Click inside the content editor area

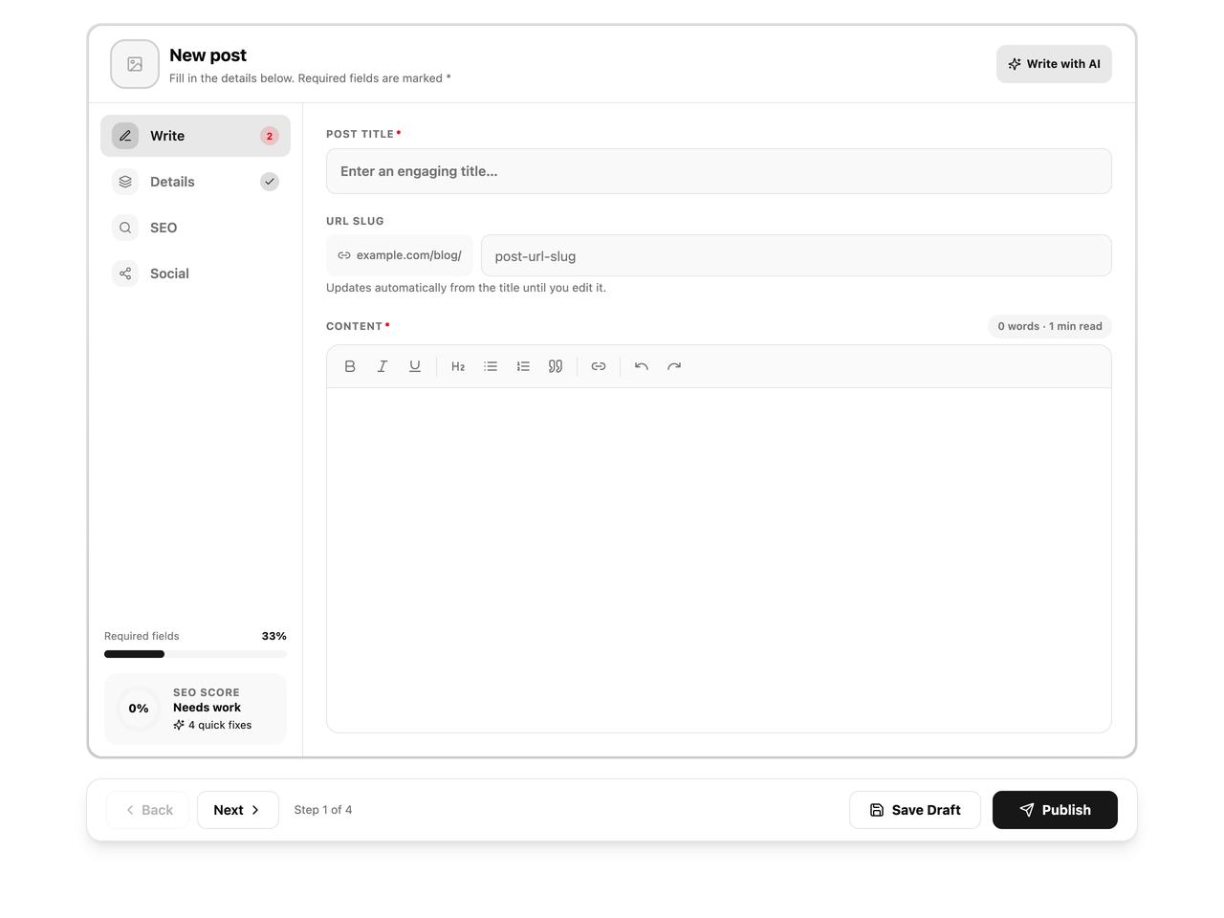(x=719, y=560)
